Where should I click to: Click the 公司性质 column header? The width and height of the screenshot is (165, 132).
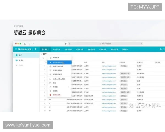(122, 62)
